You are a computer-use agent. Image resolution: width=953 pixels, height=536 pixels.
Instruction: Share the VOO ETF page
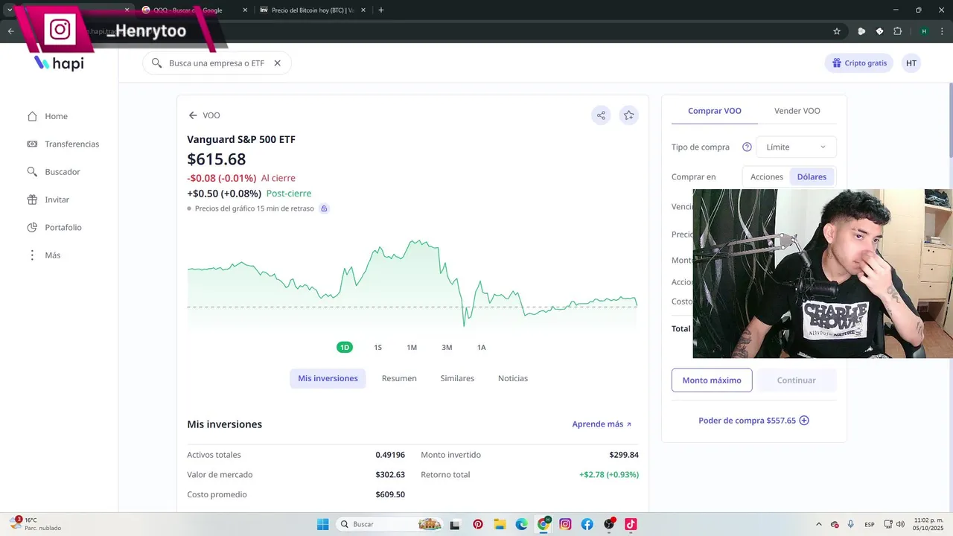pyautogui.click(x=601, y=115)
